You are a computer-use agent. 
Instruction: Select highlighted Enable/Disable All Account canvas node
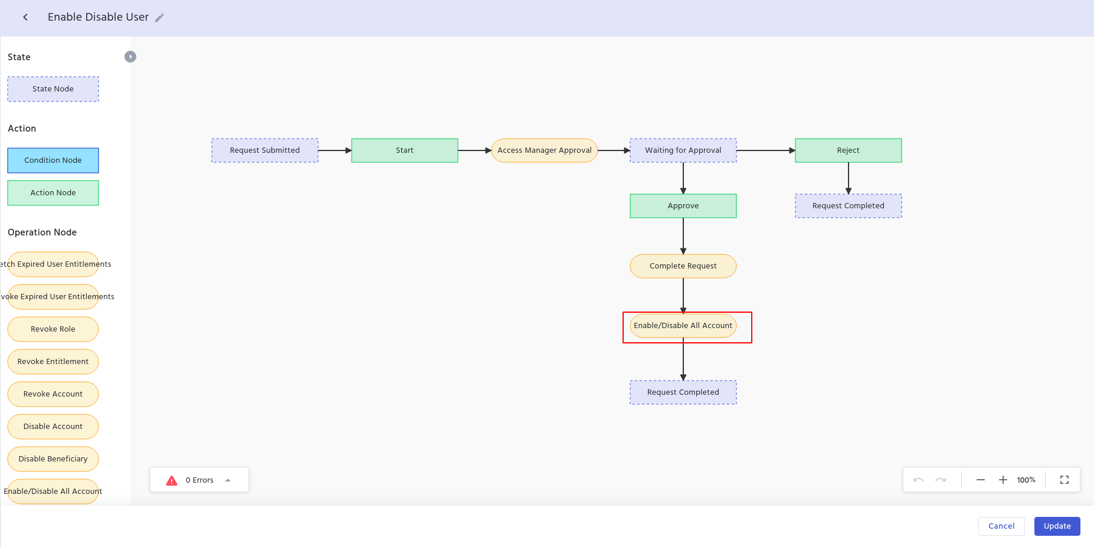tap(683, 326)
